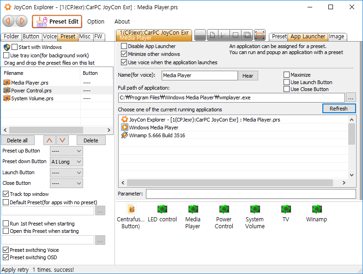Switch to the Button tab

click(x=31, y=37)
